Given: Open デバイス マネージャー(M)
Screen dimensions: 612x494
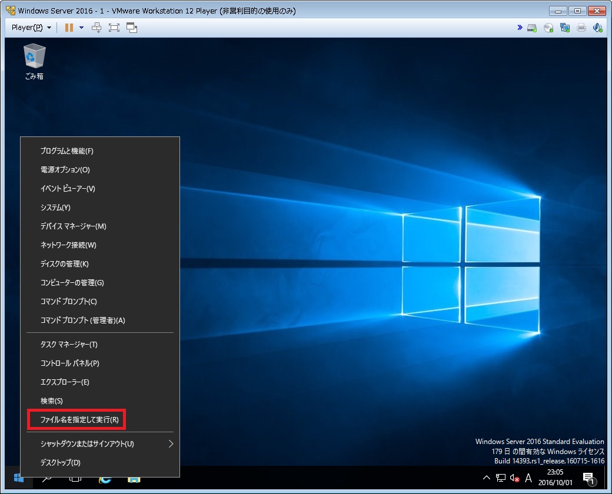Looking at the screenshot, I should [100, 226].
